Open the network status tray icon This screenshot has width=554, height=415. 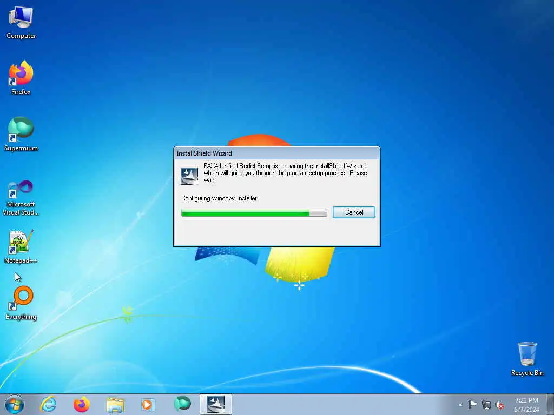[486, 405]
